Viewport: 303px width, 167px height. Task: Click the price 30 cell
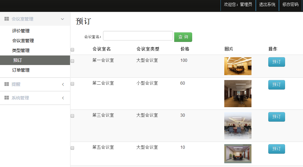tap(183, 115)
